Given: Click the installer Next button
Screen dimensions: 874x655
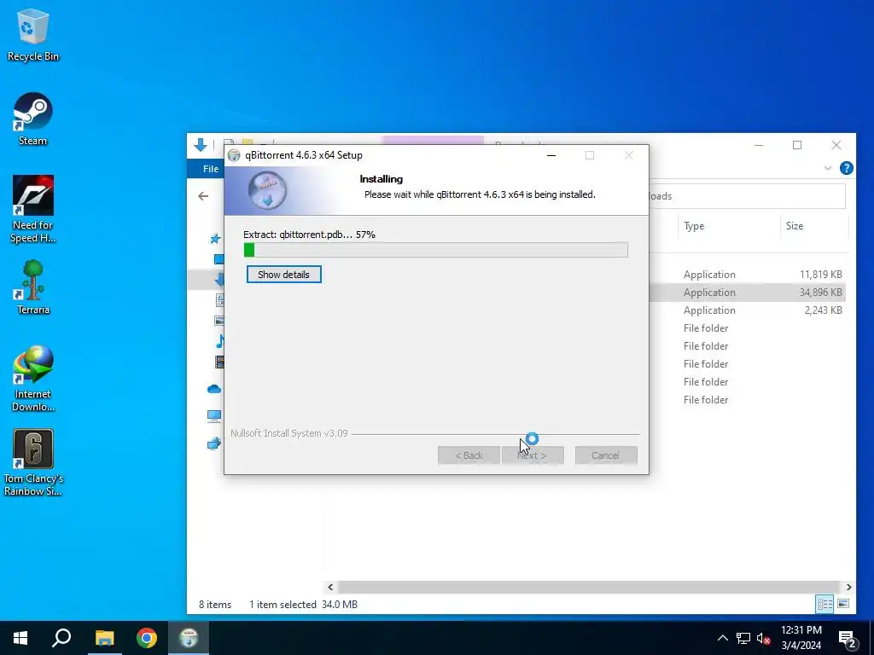Looking at the screenshot, I should tap(533, 455).
